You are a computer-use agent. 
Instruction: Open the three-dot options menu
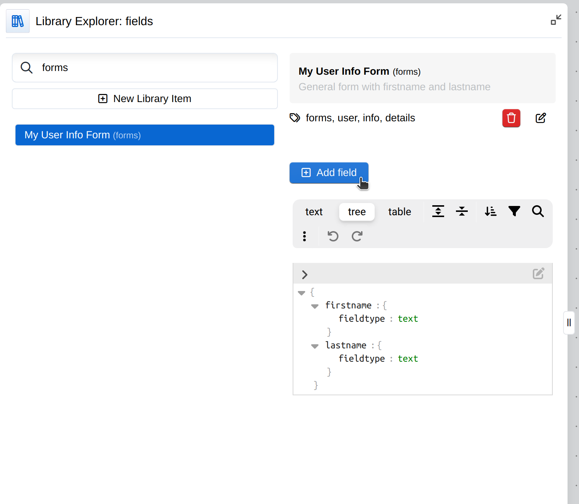click(x=304, y=236)
